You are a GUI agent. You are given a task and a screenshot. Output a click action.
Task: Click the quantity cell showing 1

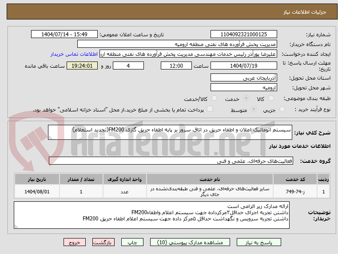81,191
